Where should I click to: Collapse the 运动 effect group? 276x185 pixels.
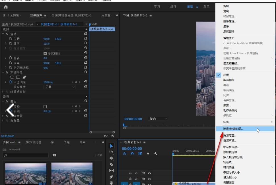(x=3, y=34)
